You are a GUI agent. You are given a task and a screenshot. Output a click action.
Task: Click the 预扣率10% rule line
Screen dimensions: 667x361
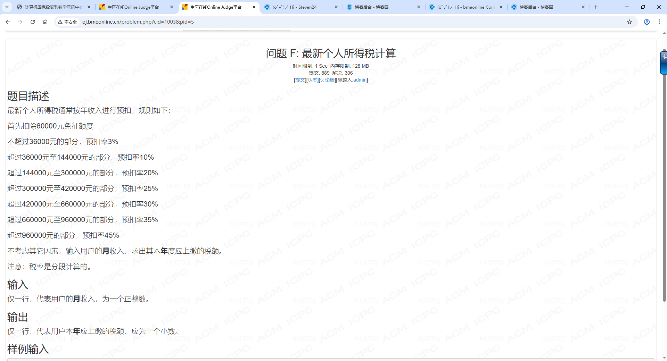point(81,157)
